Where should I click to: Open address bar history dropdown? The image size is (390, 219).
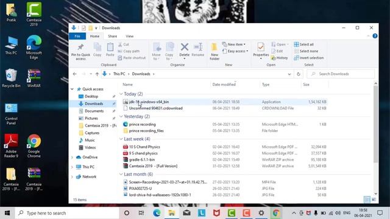click(x=289, y=74)
